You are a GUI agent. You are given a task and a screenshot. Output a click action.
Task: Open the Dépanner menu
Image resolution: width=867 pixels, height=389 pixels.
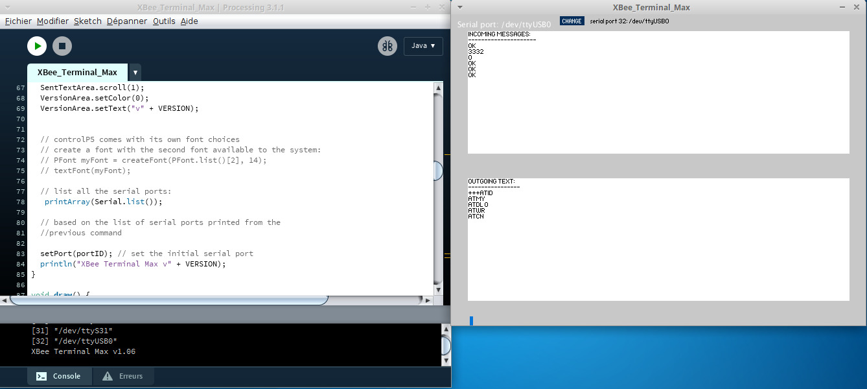pyautogui.click(x=127, y=21)
